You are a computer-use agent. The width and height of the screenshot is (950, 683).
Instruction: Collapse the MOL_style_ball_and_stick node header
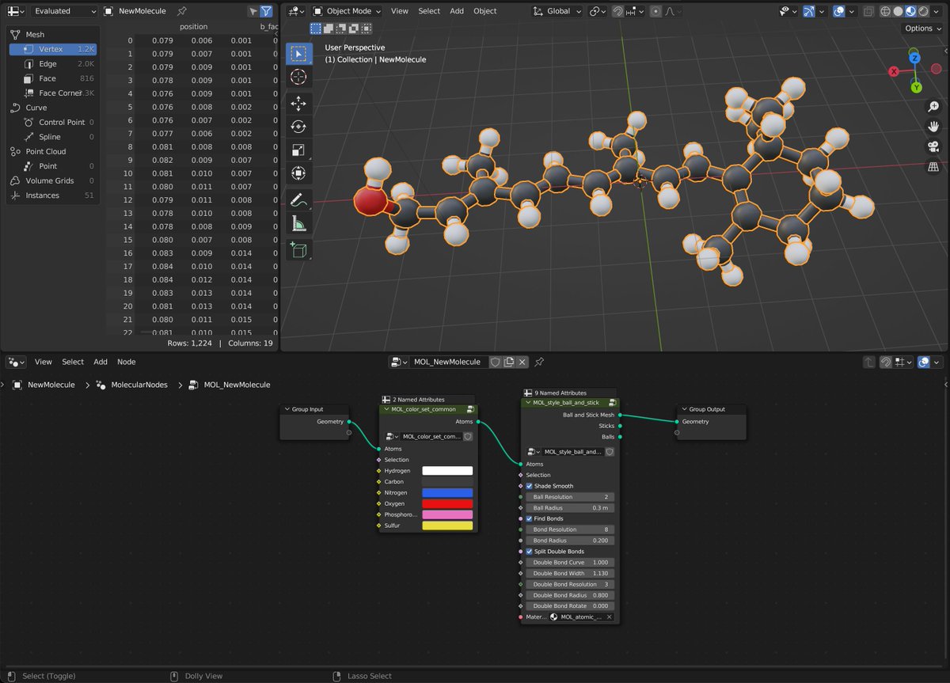(527, 403)
